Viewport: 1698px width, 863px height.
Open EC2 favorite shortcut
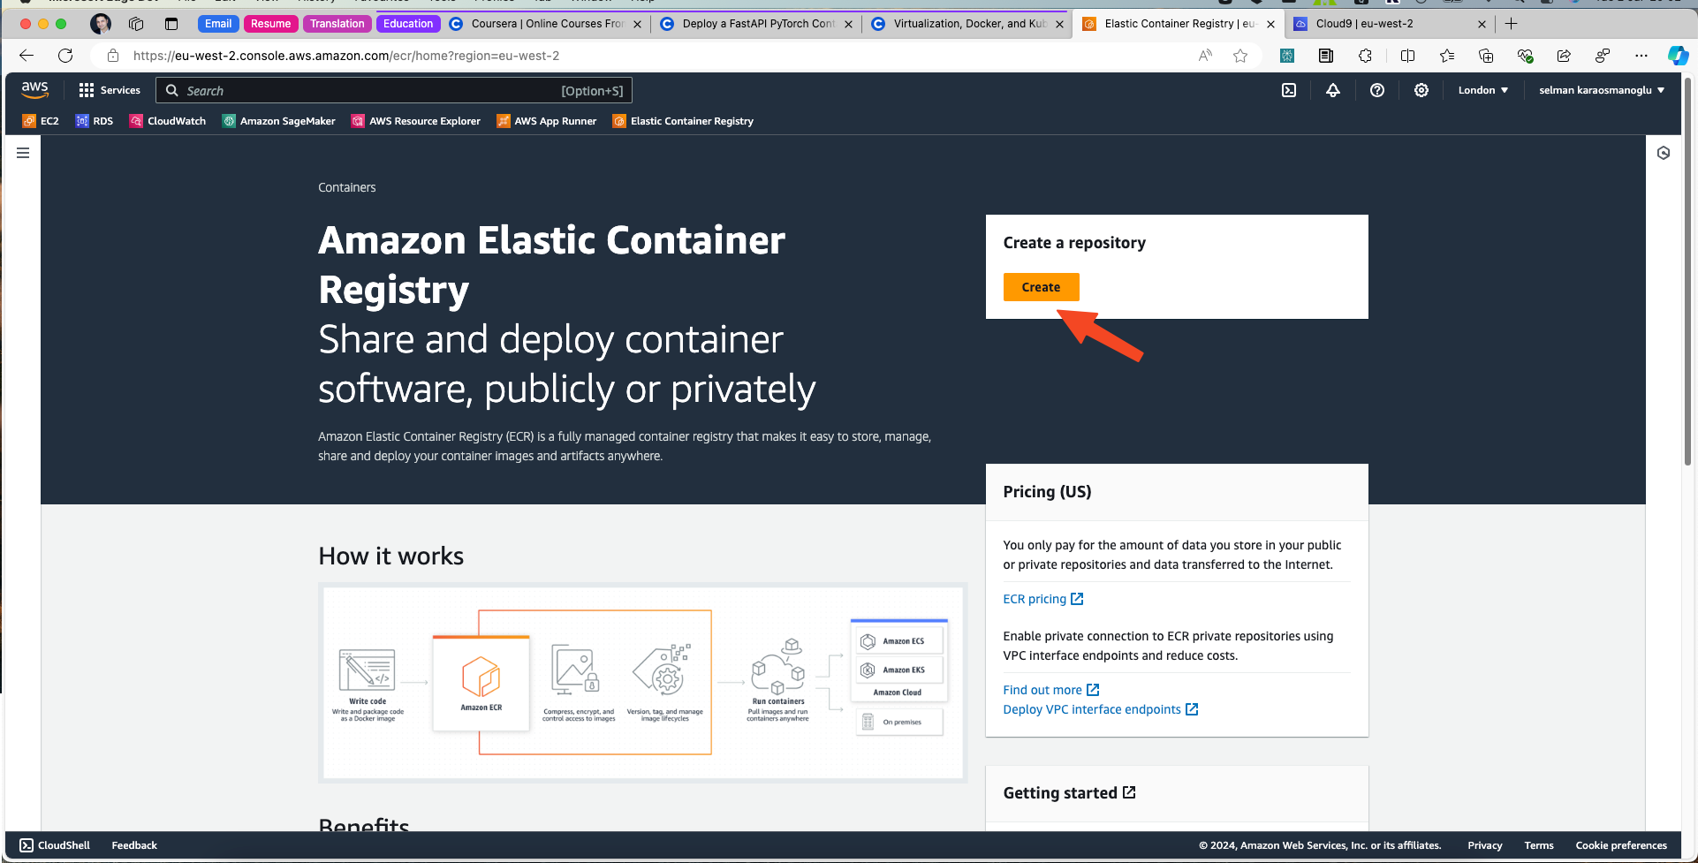[x=41, y=121]
